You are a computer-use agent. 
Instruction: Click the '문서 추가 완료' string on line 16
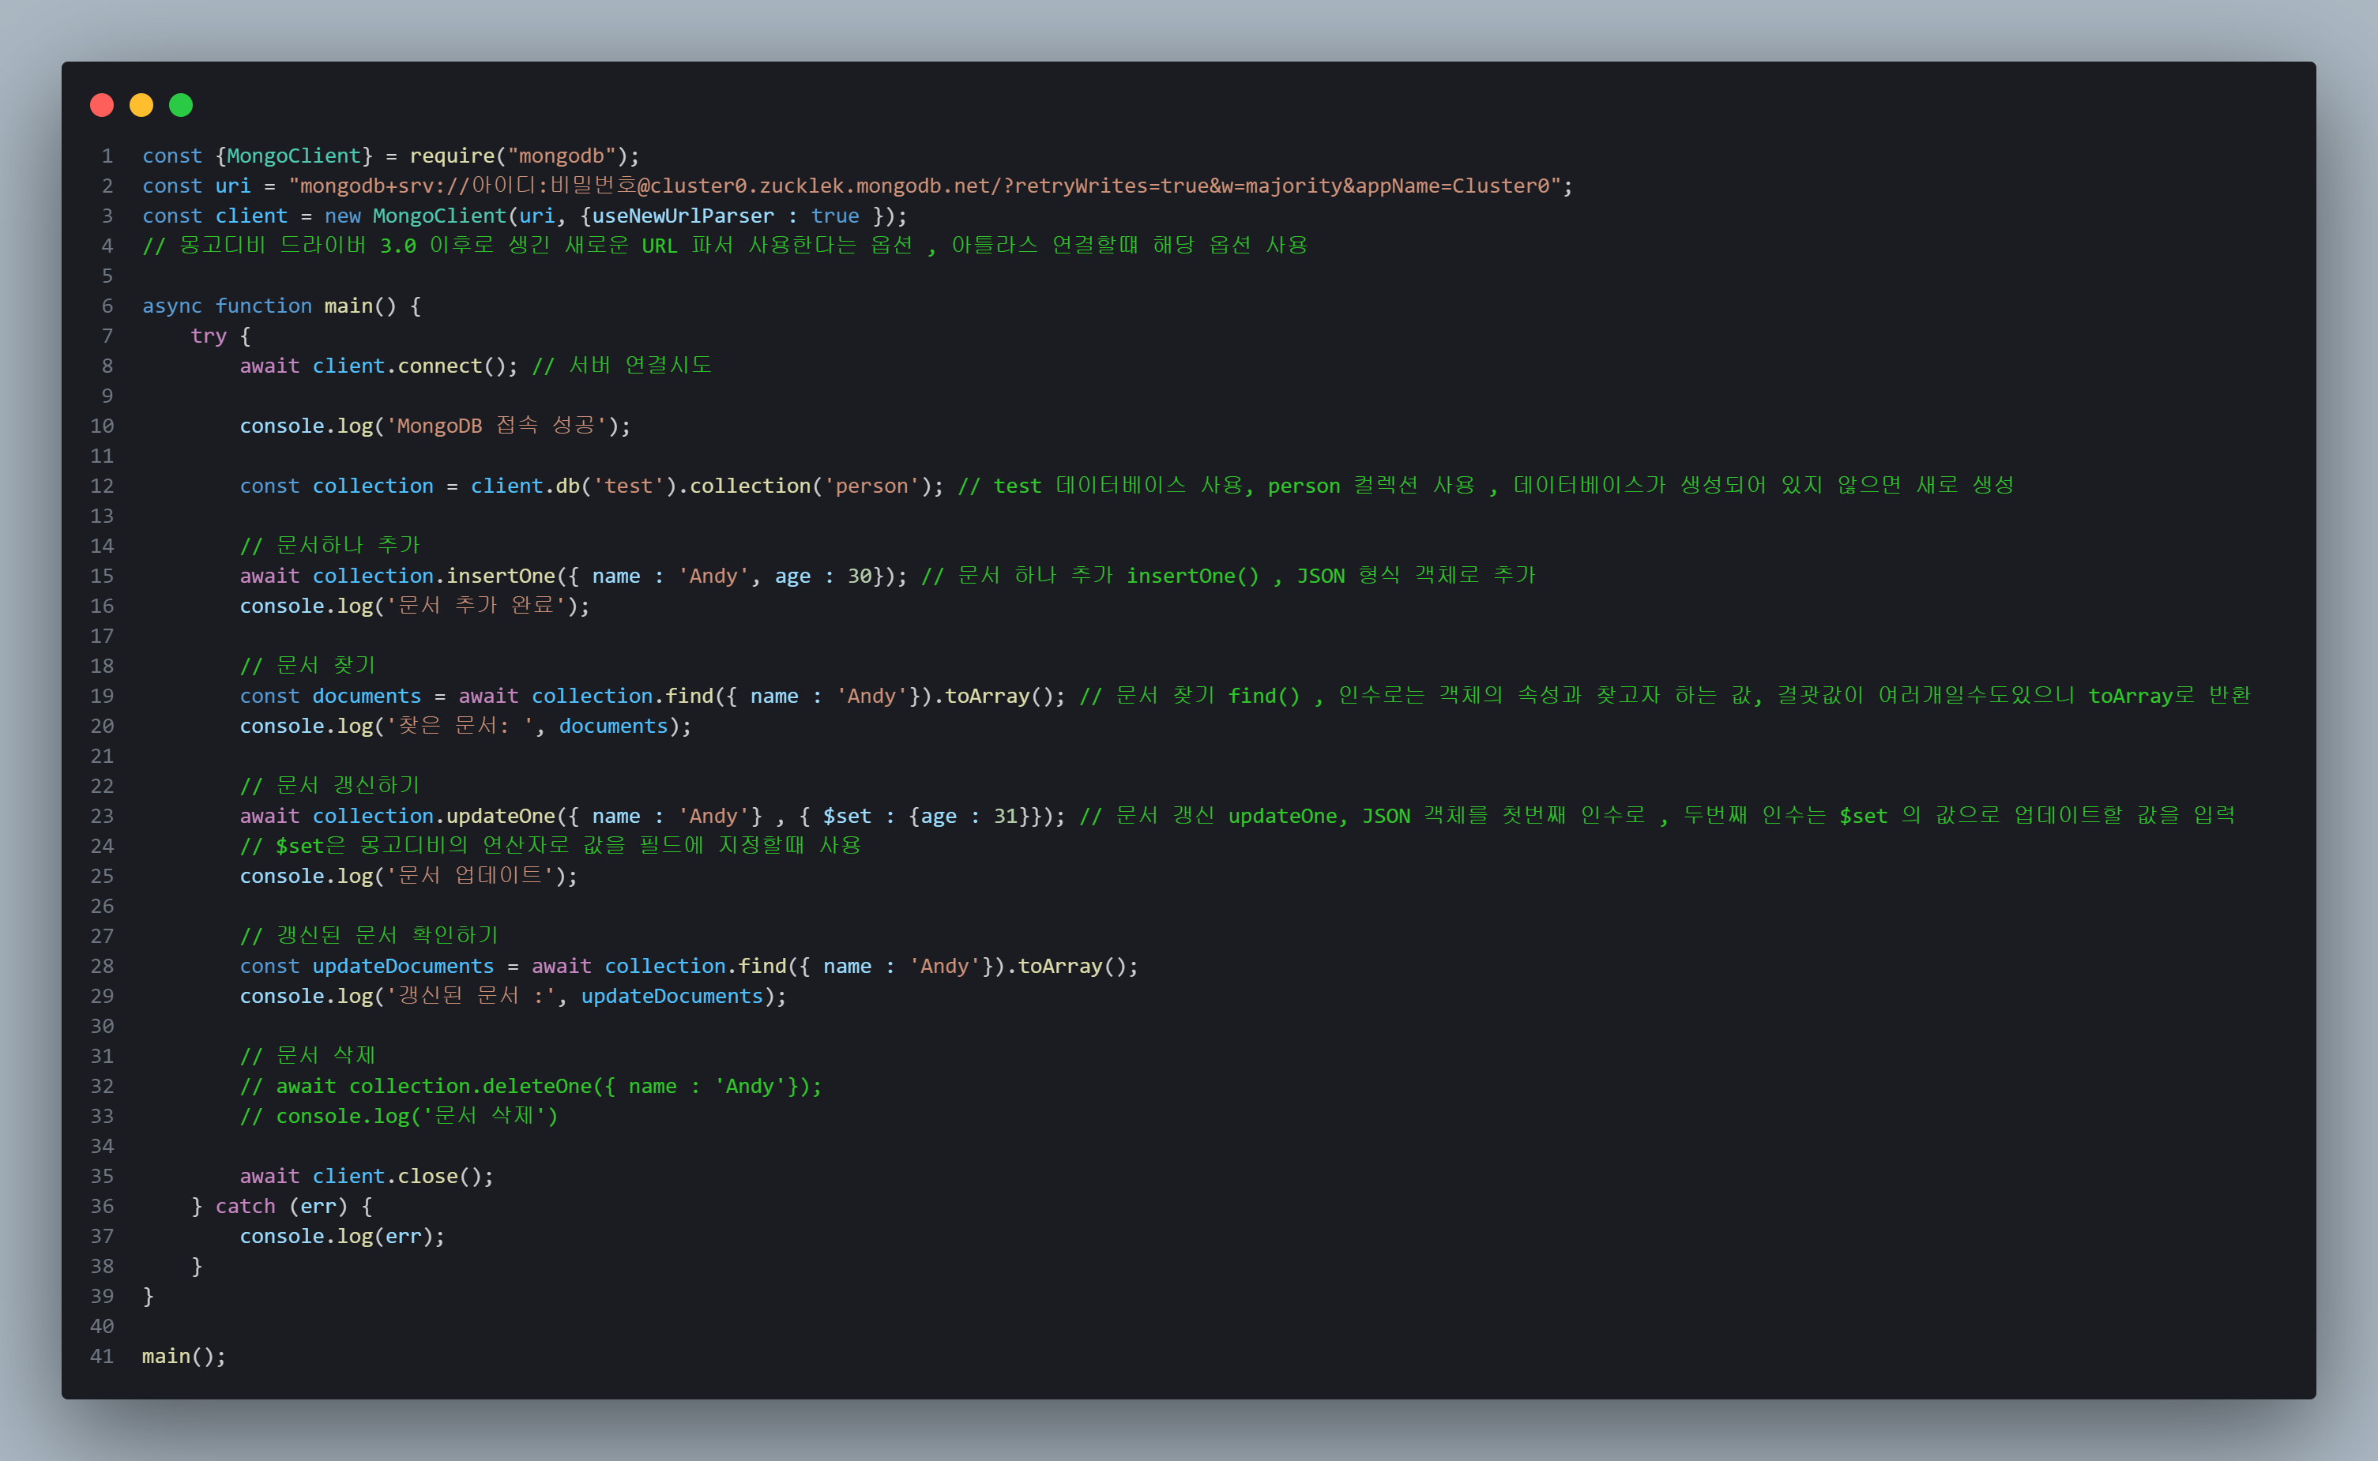coord(476,605)
